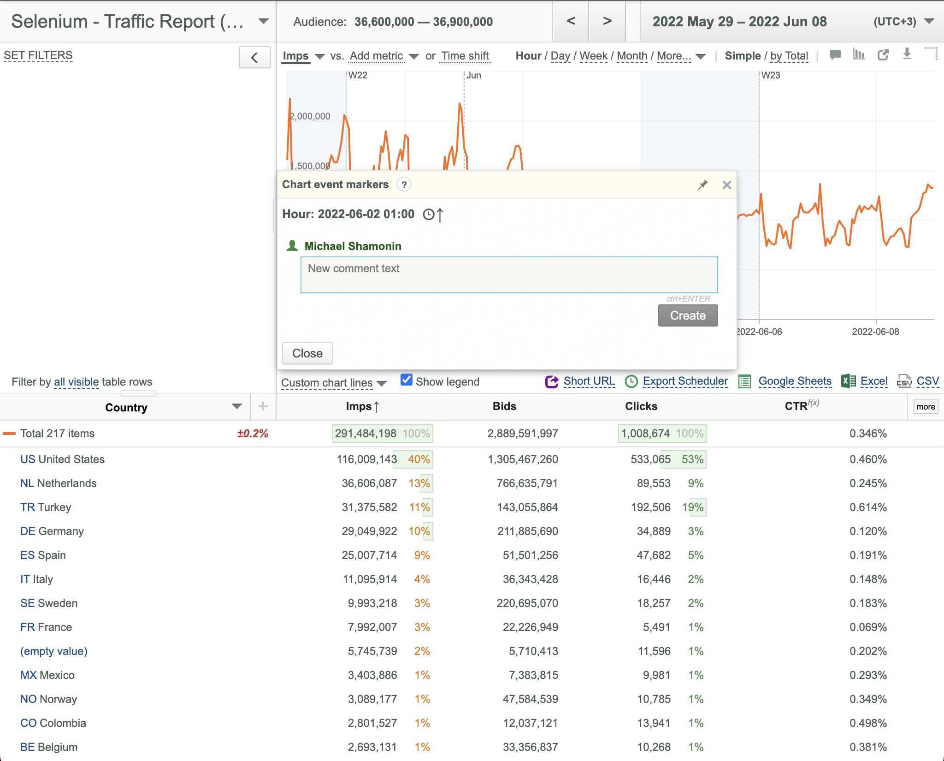Expand the Custom chart lines dropdown
The height and width of the screenshot is (761, 944).
[333, 382]
